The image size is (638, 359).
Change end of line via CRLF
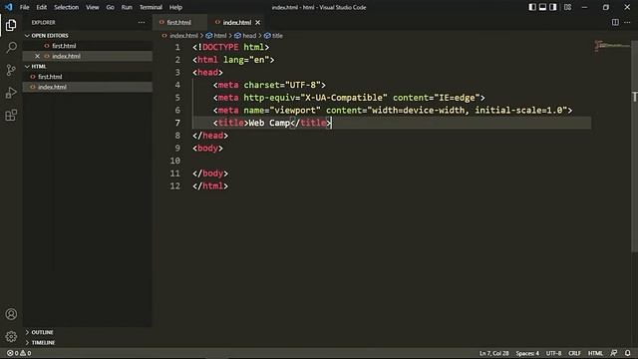click(x=574, y=353)
